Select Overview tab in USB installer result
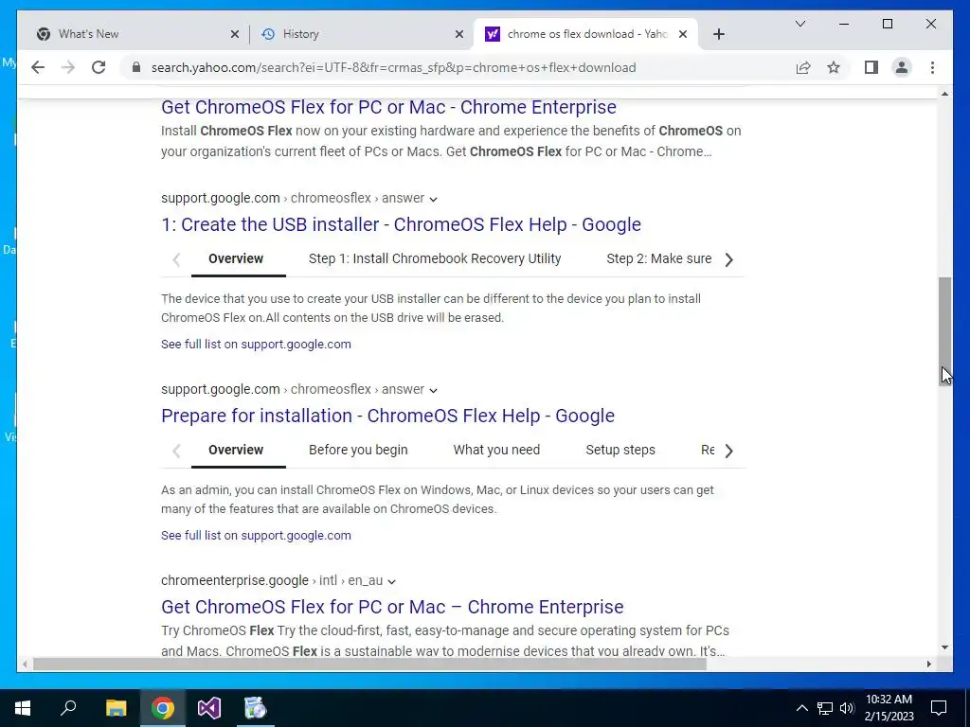 click(x=236, y=258)
